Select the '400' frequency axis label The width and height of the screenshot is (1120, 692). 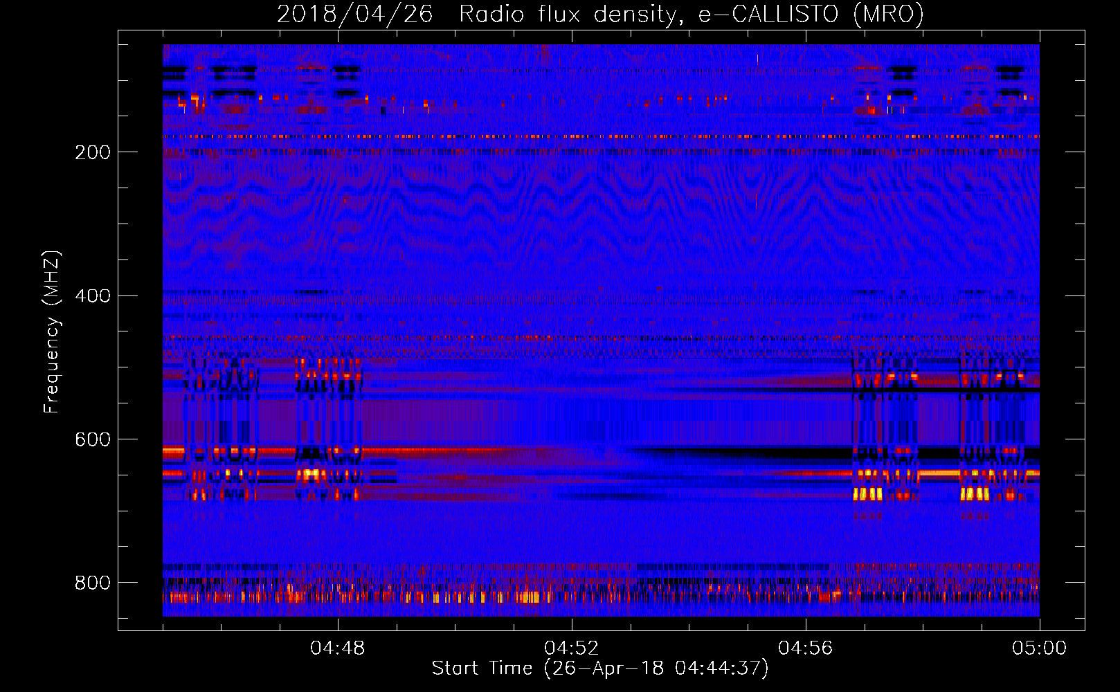[x=93, y=296]
